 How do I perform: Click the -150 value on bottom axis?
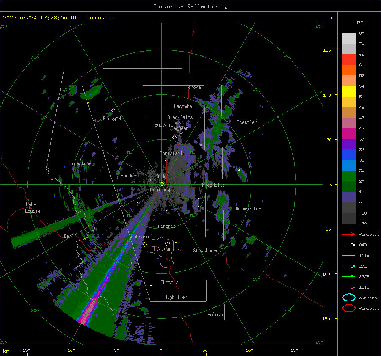(25, 350)
